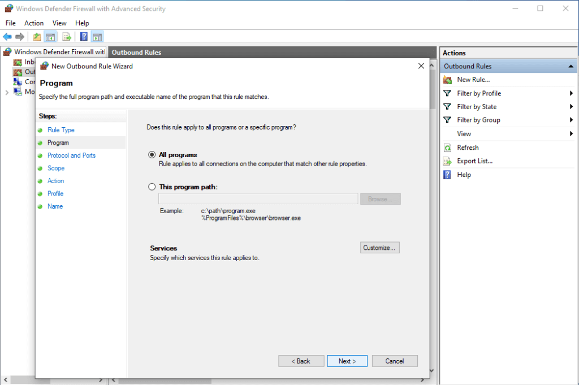Click the Customize services button
Image resolution: width=579 pixels, height=385 pixels.
(379, 248)
